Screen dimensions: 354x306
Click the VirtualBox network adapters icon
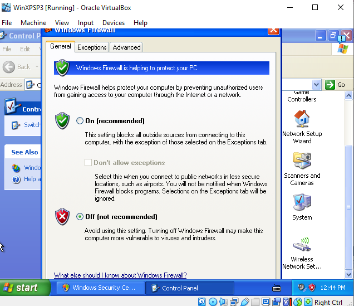(x=234, y=302)
